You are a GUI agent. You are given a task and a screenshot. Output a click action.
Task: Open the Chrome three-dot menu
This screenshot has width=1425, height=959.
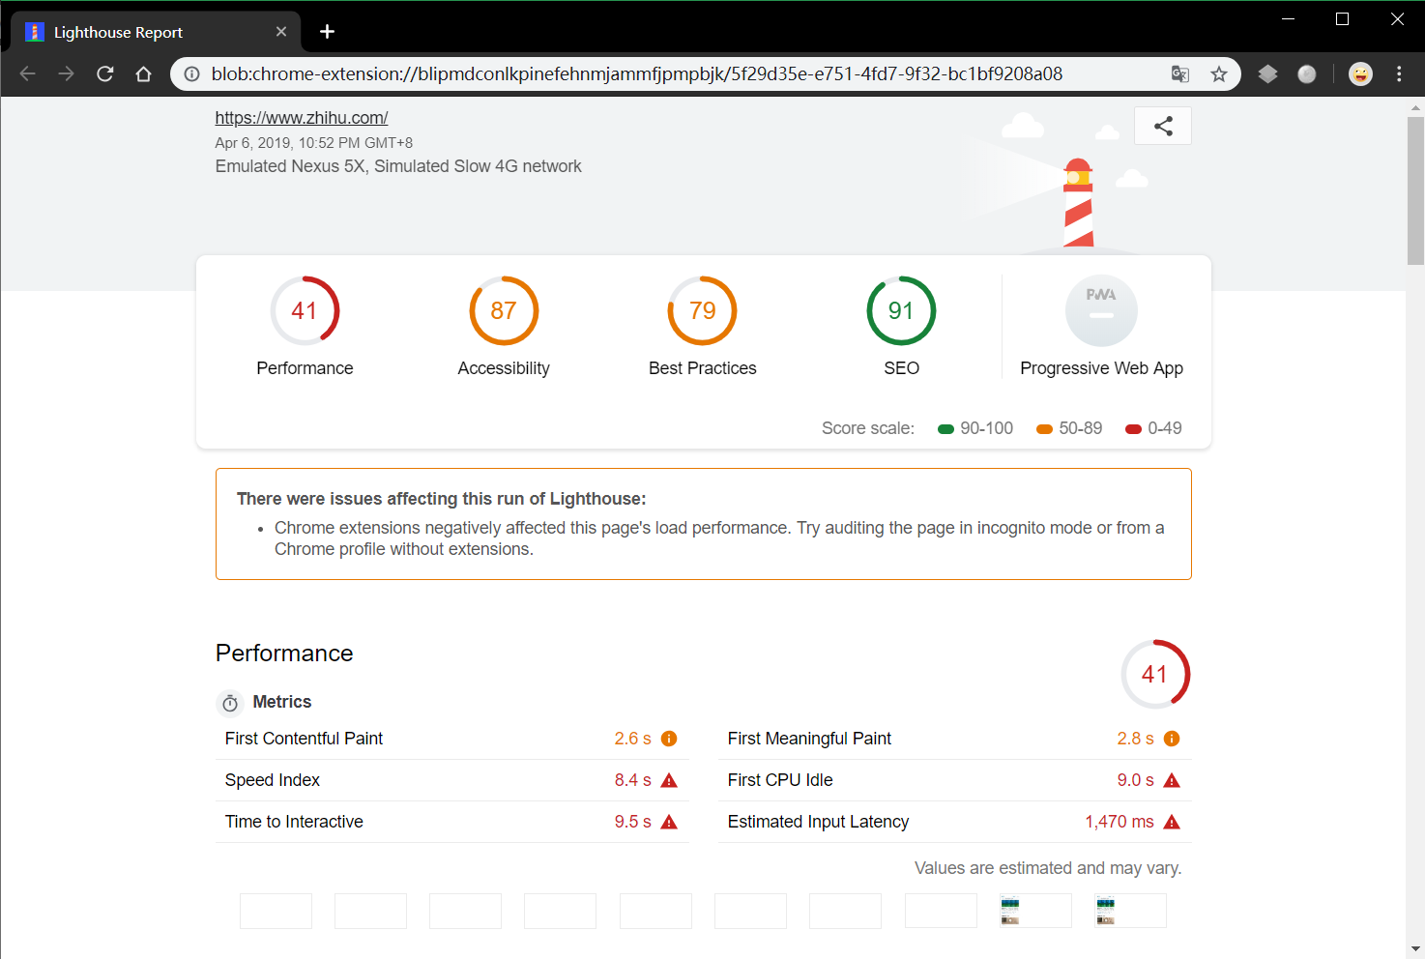point(1399,74)
